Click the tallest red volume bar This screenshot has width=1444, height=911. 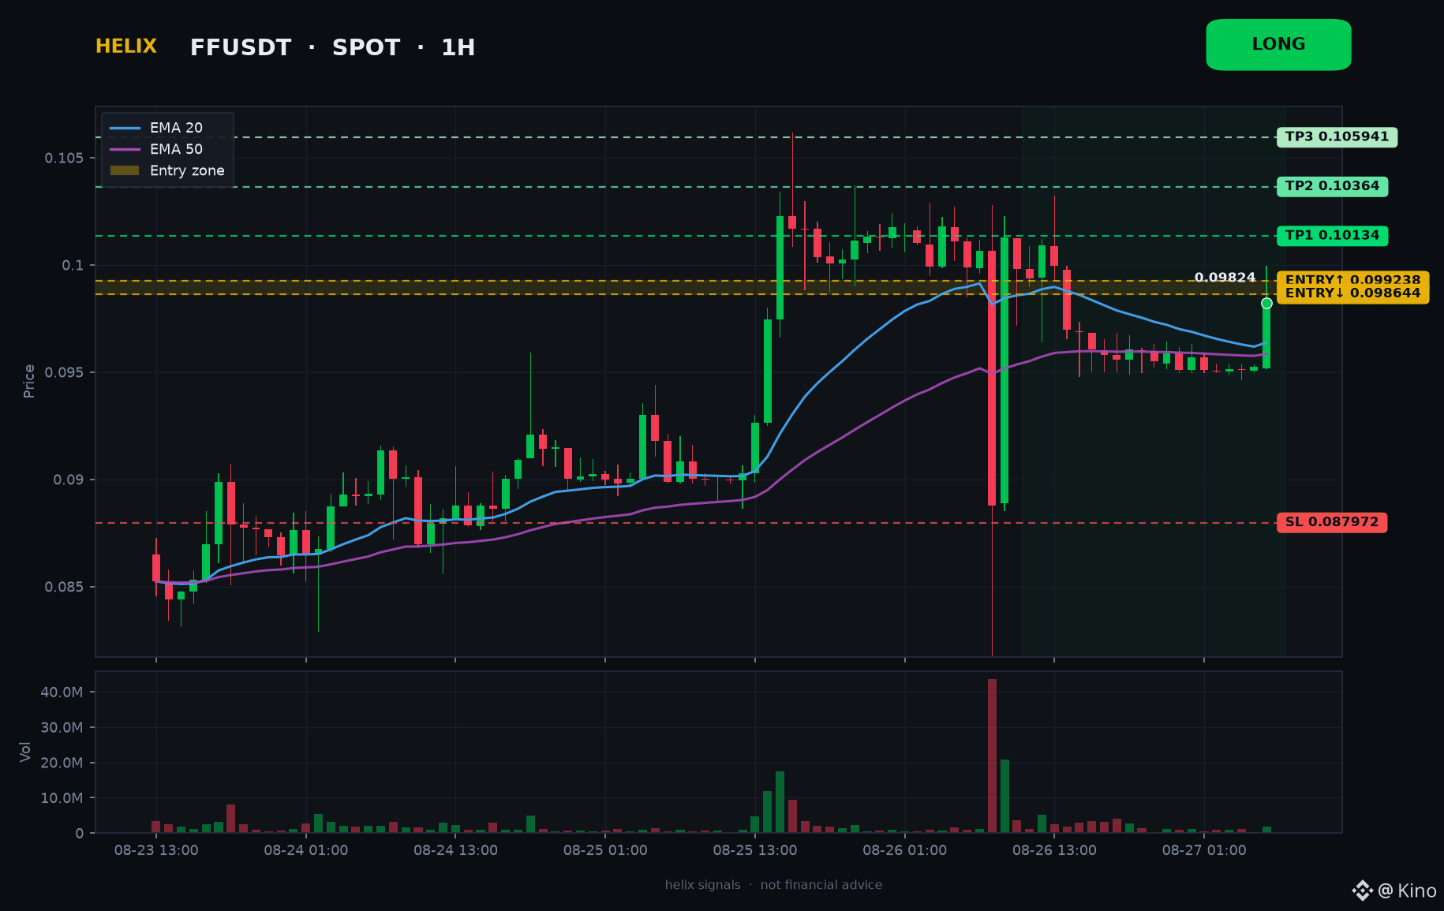pos(992,756)
